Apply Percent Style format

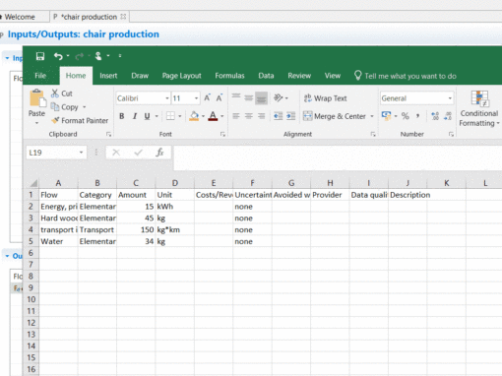click(x=406, y=116)
